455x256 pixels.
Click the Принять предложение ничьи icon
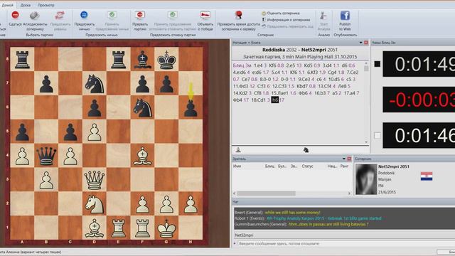(112, 15)
